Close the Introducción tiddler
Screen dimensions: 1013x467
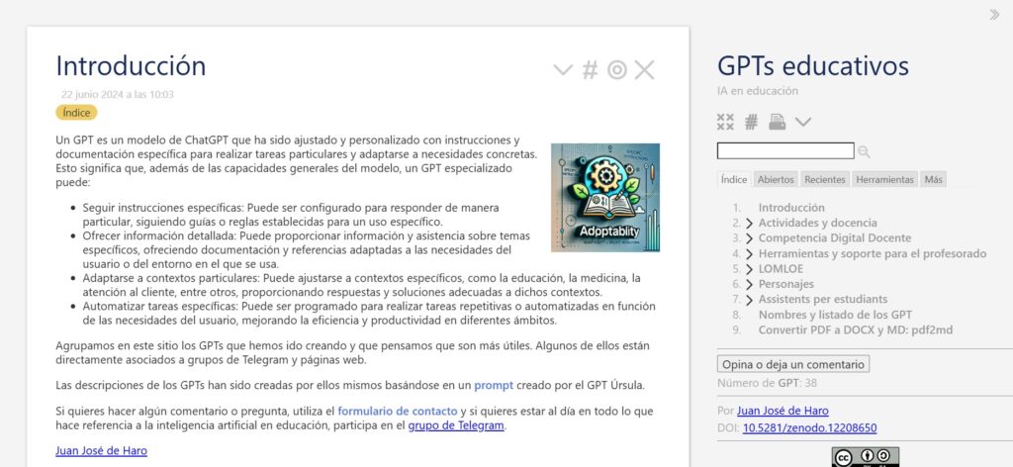(644, 70)
